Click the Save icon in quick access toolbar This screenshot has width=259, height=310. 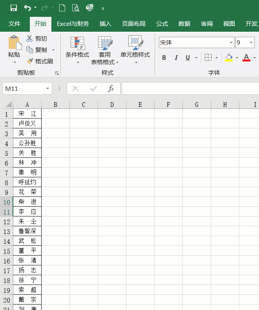14,8
